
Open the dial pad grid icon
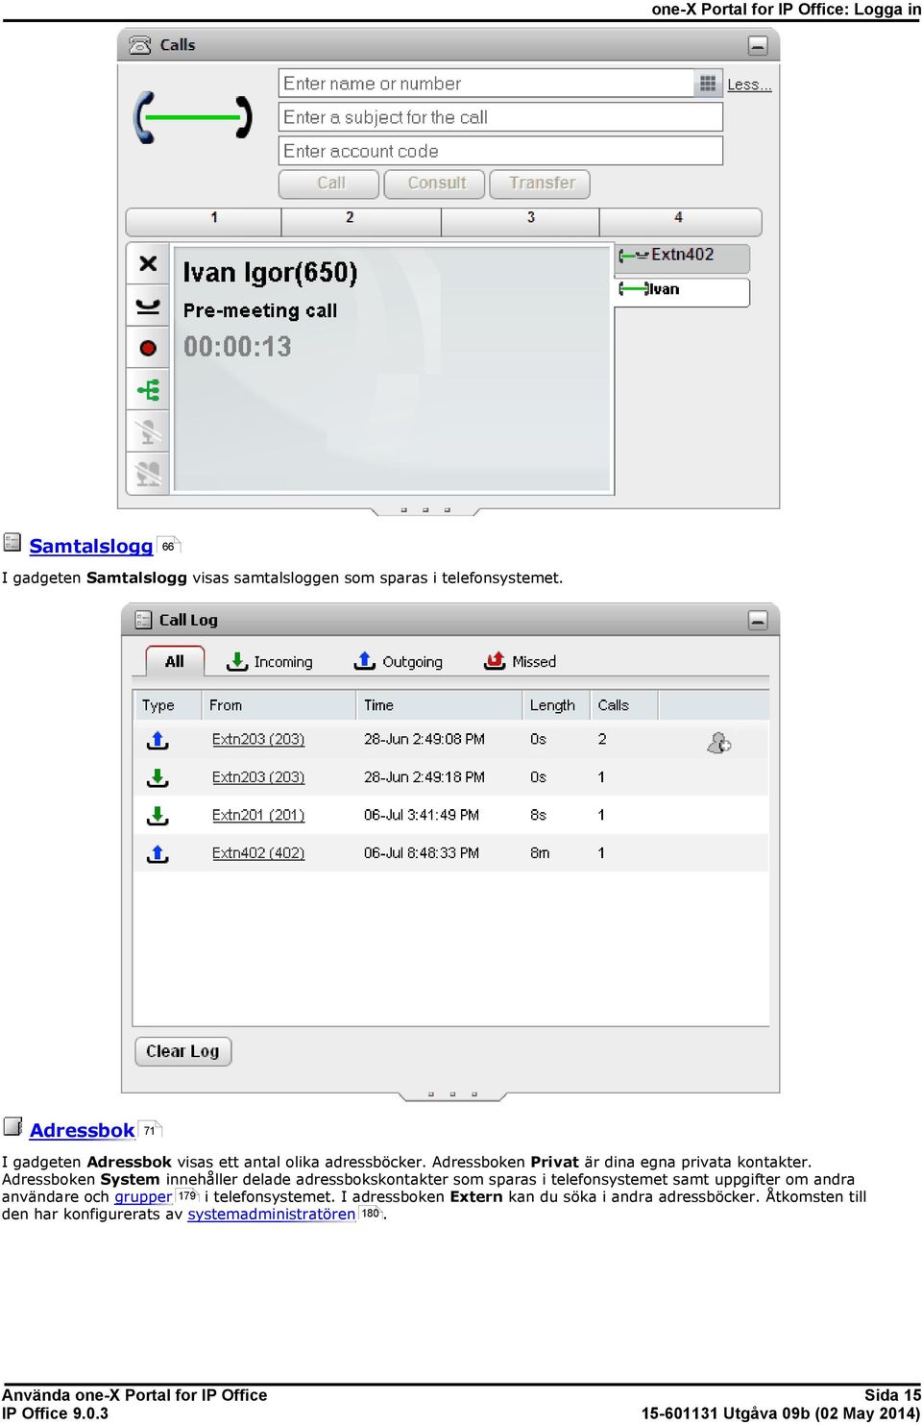point(708,84)
